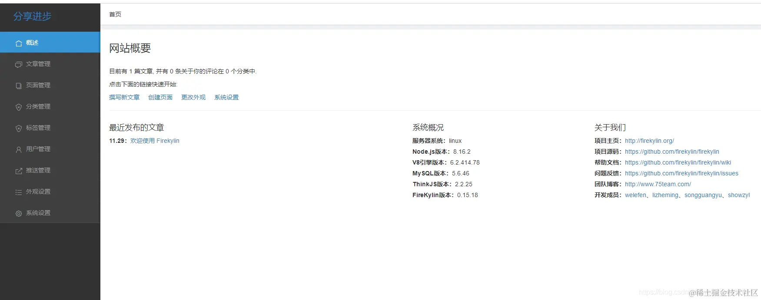Open http://www.75team.com/ team blog link

658,184
